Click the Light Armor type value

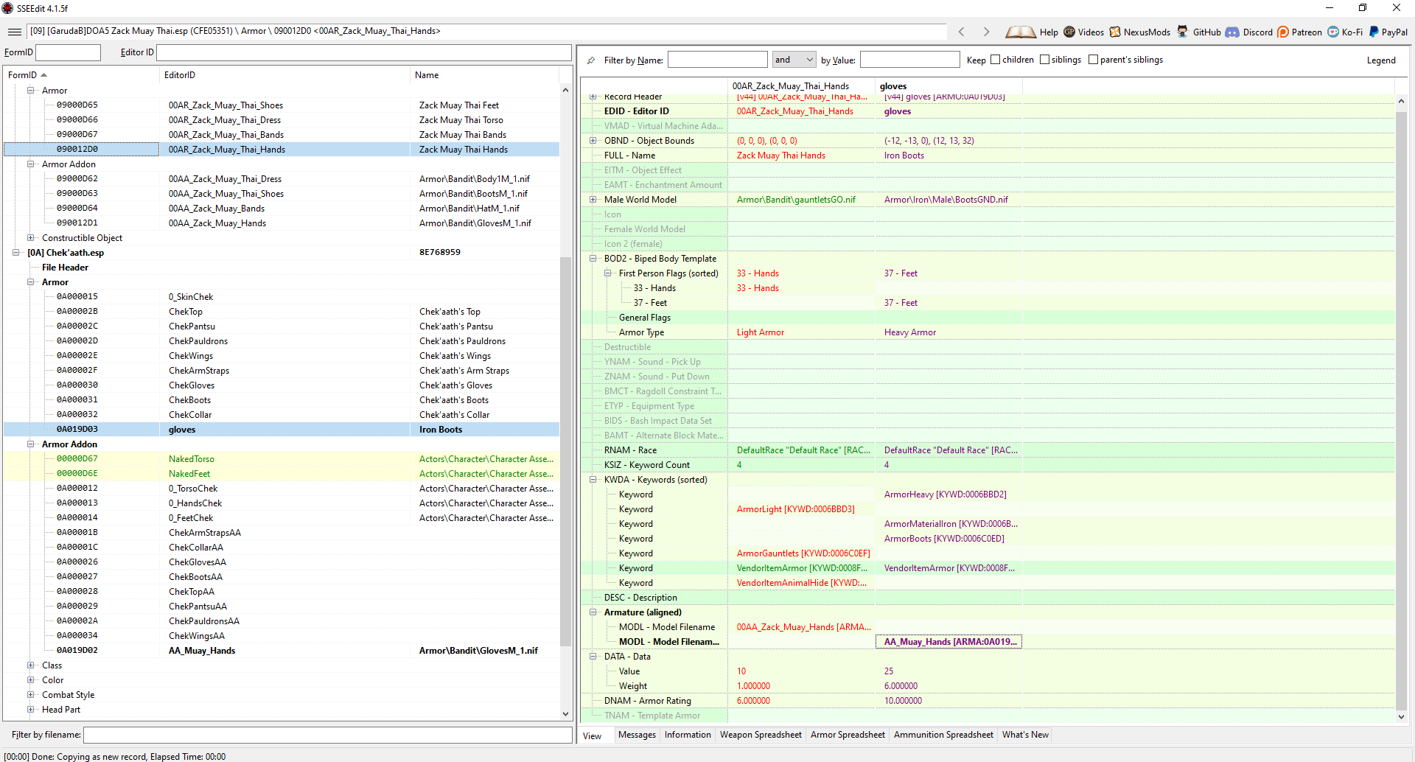761,332
